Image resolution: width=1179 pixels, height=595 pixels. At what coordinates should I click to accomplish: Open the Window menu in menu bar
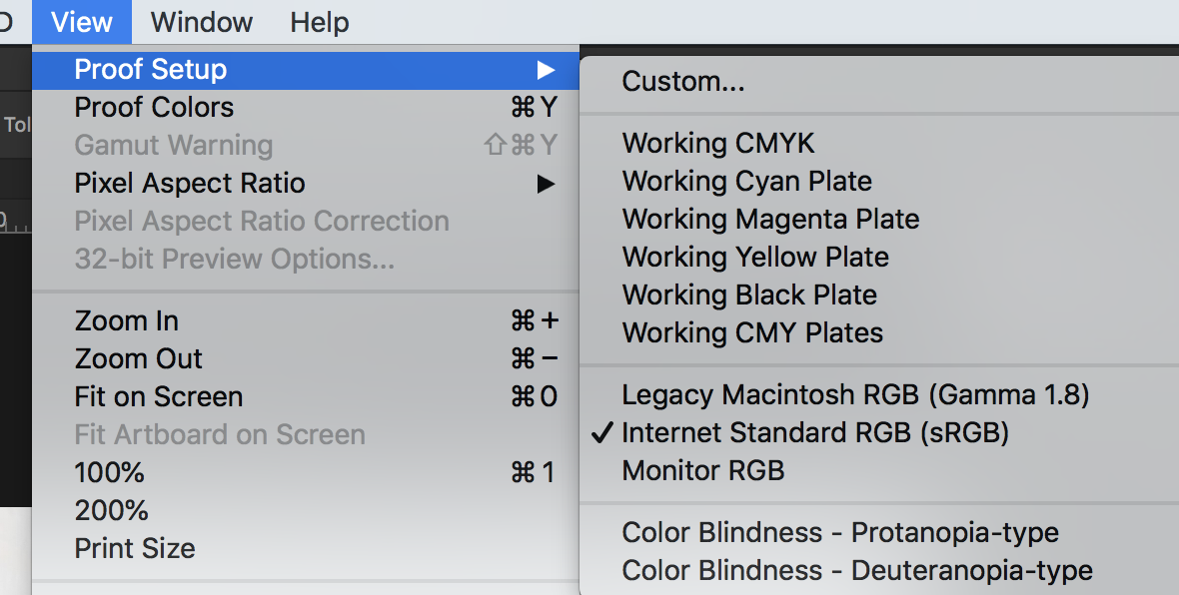click(201, 21)
